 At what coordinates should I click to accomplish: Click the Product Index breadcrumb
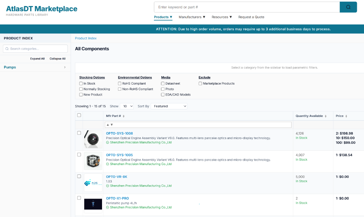pos(86,38)
